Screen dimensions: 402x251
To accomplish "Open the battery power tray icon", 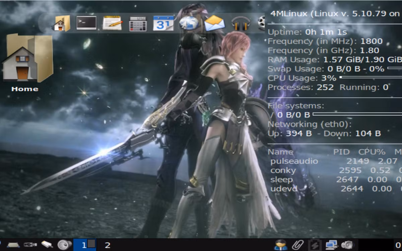I will coord(315,245).
